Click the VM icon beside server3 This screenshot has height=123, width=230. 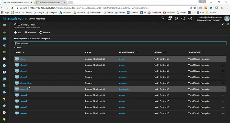pyautogui.click(x=17, y=107)
